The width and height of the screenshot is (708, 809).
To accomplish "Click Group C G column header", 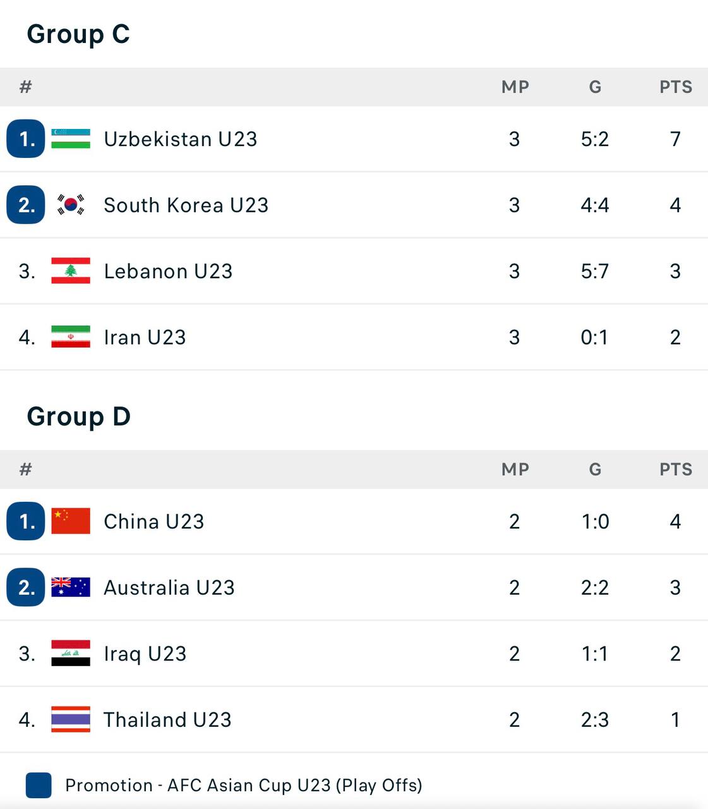I will coord(595,87).
